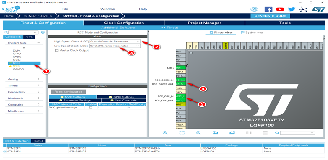Select the NRST pin on the chip
The image size is (328, 160).
(181, 104)
